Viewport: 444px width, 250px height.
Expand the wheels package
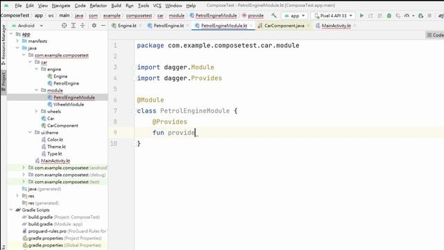(x=36, y=111)
